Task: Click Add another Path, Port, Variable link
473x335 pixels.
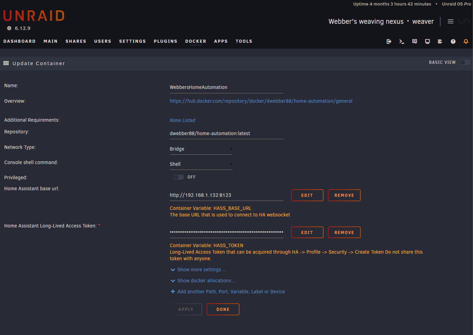Action: click(x=231, y=292)
